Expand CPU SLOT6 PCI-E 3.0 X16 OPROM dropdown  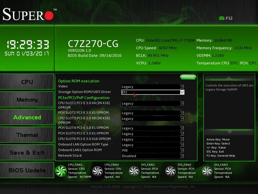(153, 139)
